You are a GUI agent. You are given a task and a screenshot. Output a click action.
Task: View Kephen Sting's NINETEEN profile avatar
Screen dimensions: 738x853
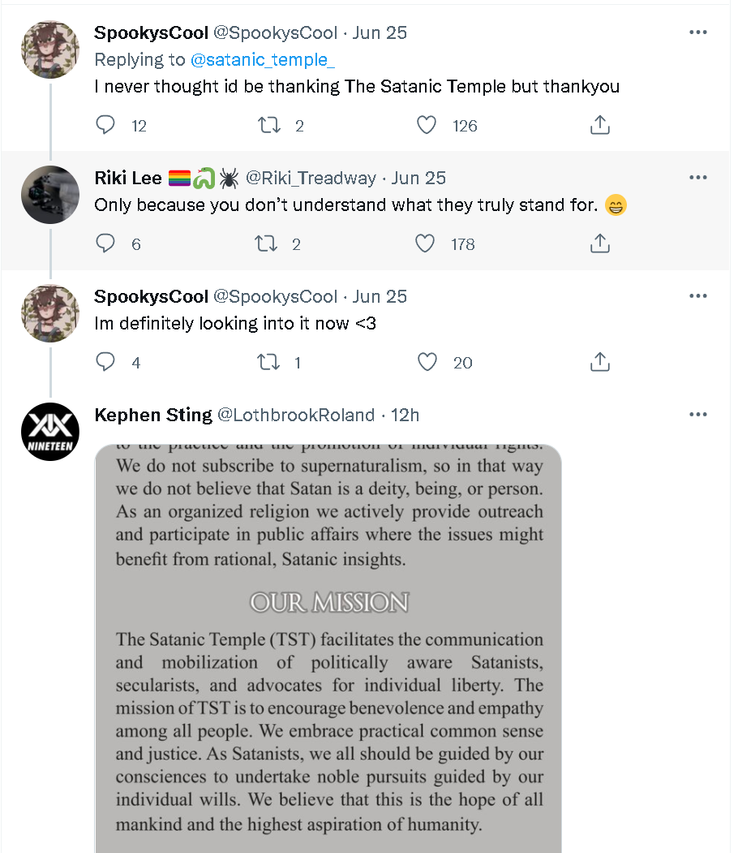click(50, 432)
